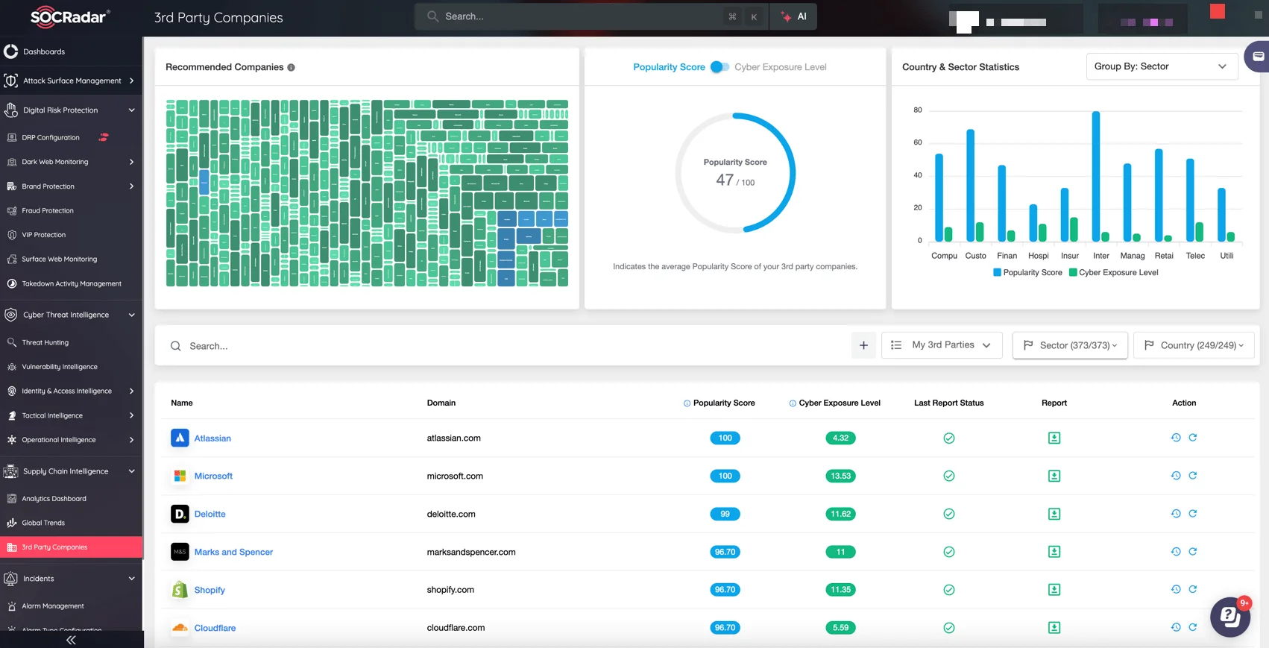Open Global Trends in sidebar
Image resolution: width=1269 pixels, height=648 pixels.
click(x=43, y=523)
